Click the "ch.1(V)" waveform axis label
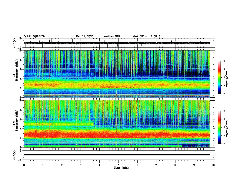The image size is (240, 185). click(15, 43)
